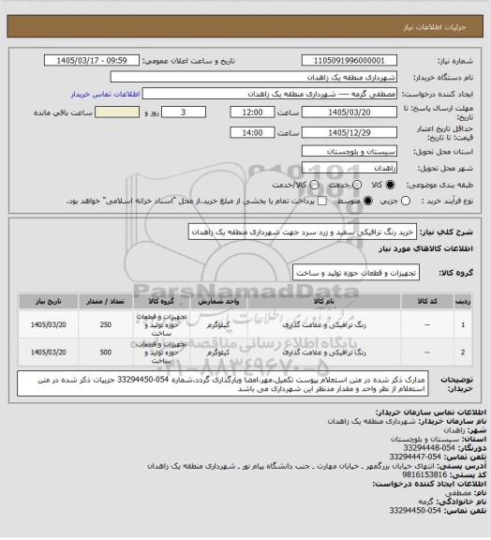This screenshot has height=540, width=491.
Task: Click the quantity 500 cell in row 2
Action: (x=105, y=352)
